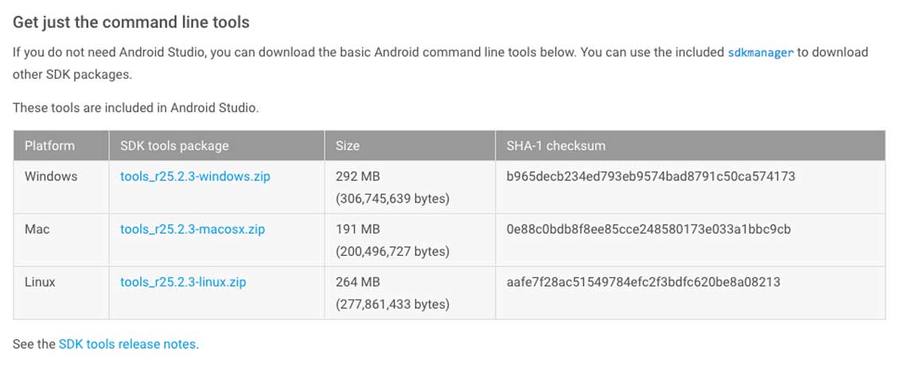
Task: Click the Size column header
Action: click(x=348, y=145)
